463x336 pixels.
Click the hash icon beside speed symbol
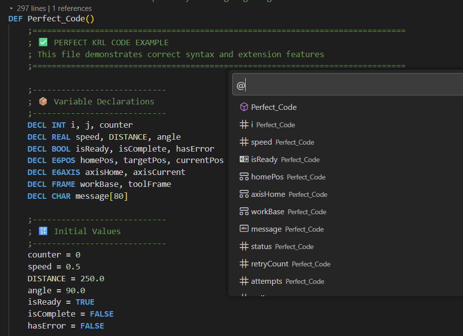click(244, 142)
